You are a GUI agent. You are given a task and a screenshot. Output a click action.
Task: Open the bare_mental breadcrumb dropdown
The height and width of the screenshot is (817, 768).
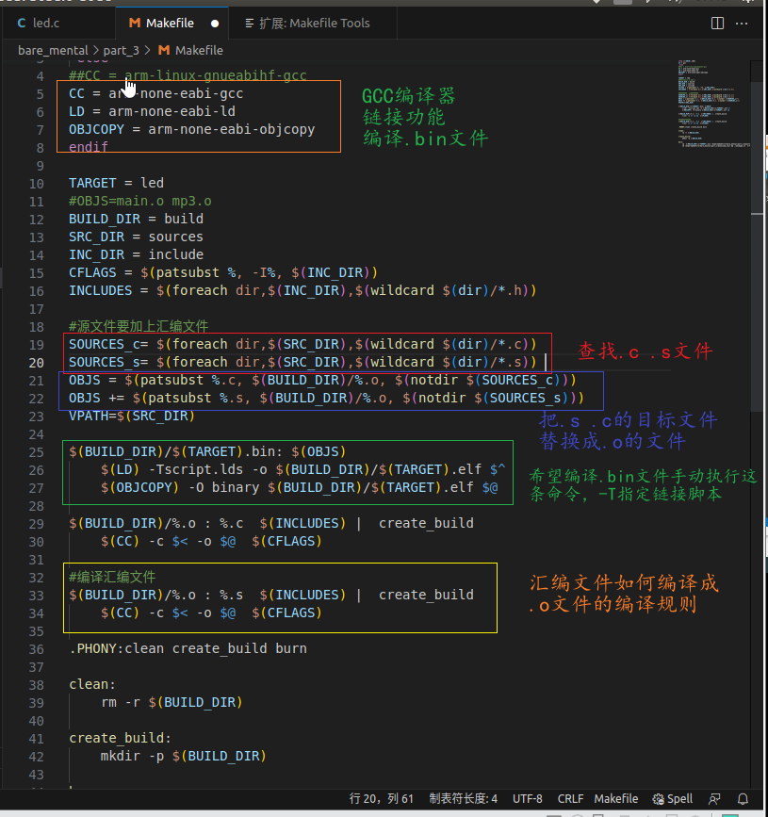52,50
